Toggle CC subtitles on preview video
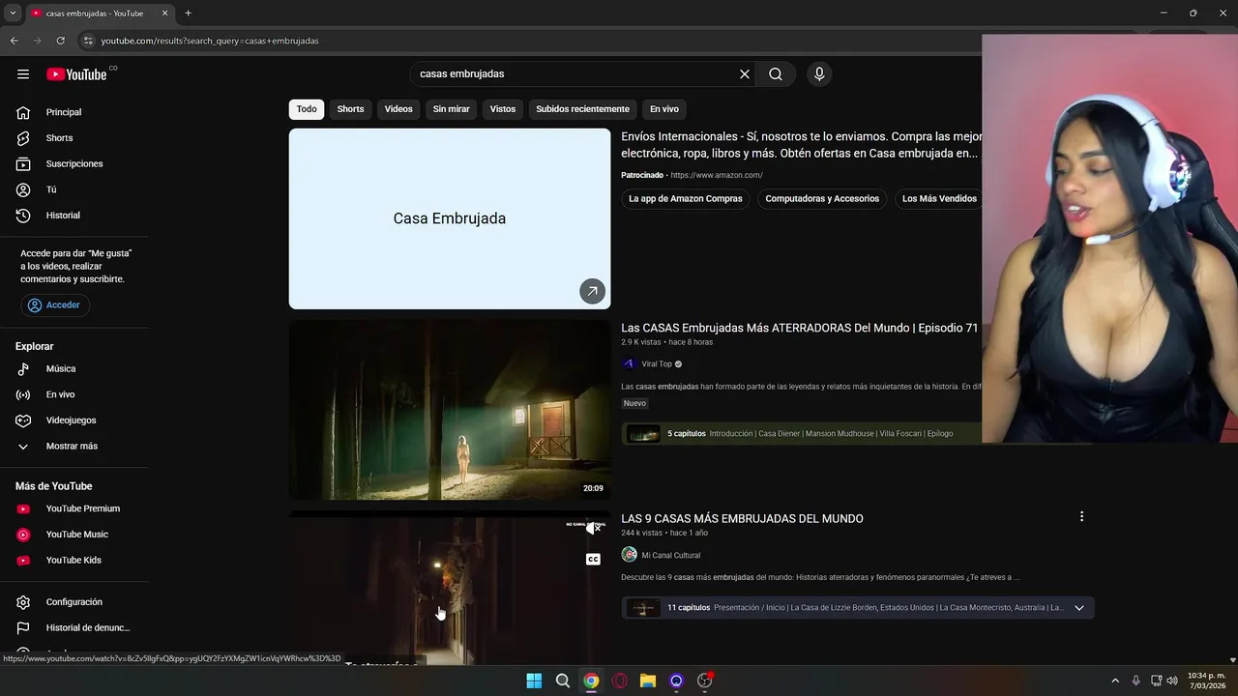Viewport: 1238px width, 696px height. [x=594, y=559]
